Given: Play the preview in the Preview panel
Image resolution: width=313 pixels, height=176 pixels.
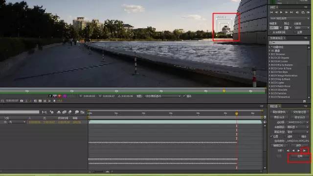Looking at the screenshot, I should (x=281, y=12).
